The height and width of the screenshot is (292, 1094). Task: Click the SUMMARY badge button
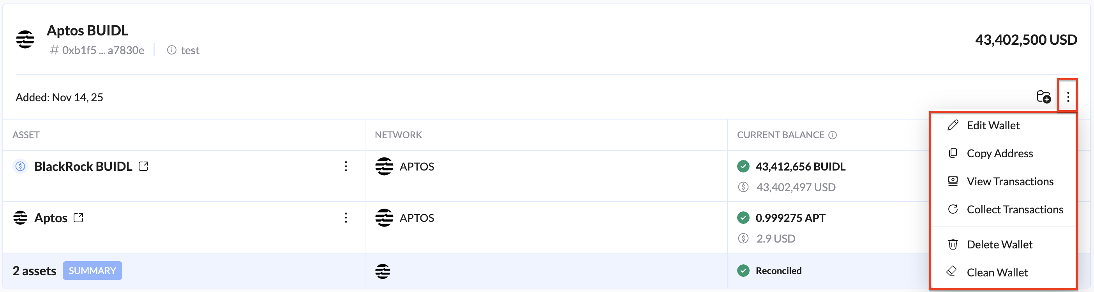[92, 271]
